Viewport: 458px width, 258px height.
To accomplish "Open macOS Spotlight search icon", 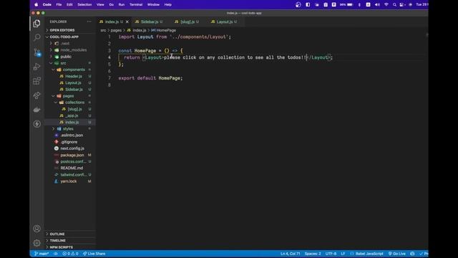I will click(x=394, y=5).
